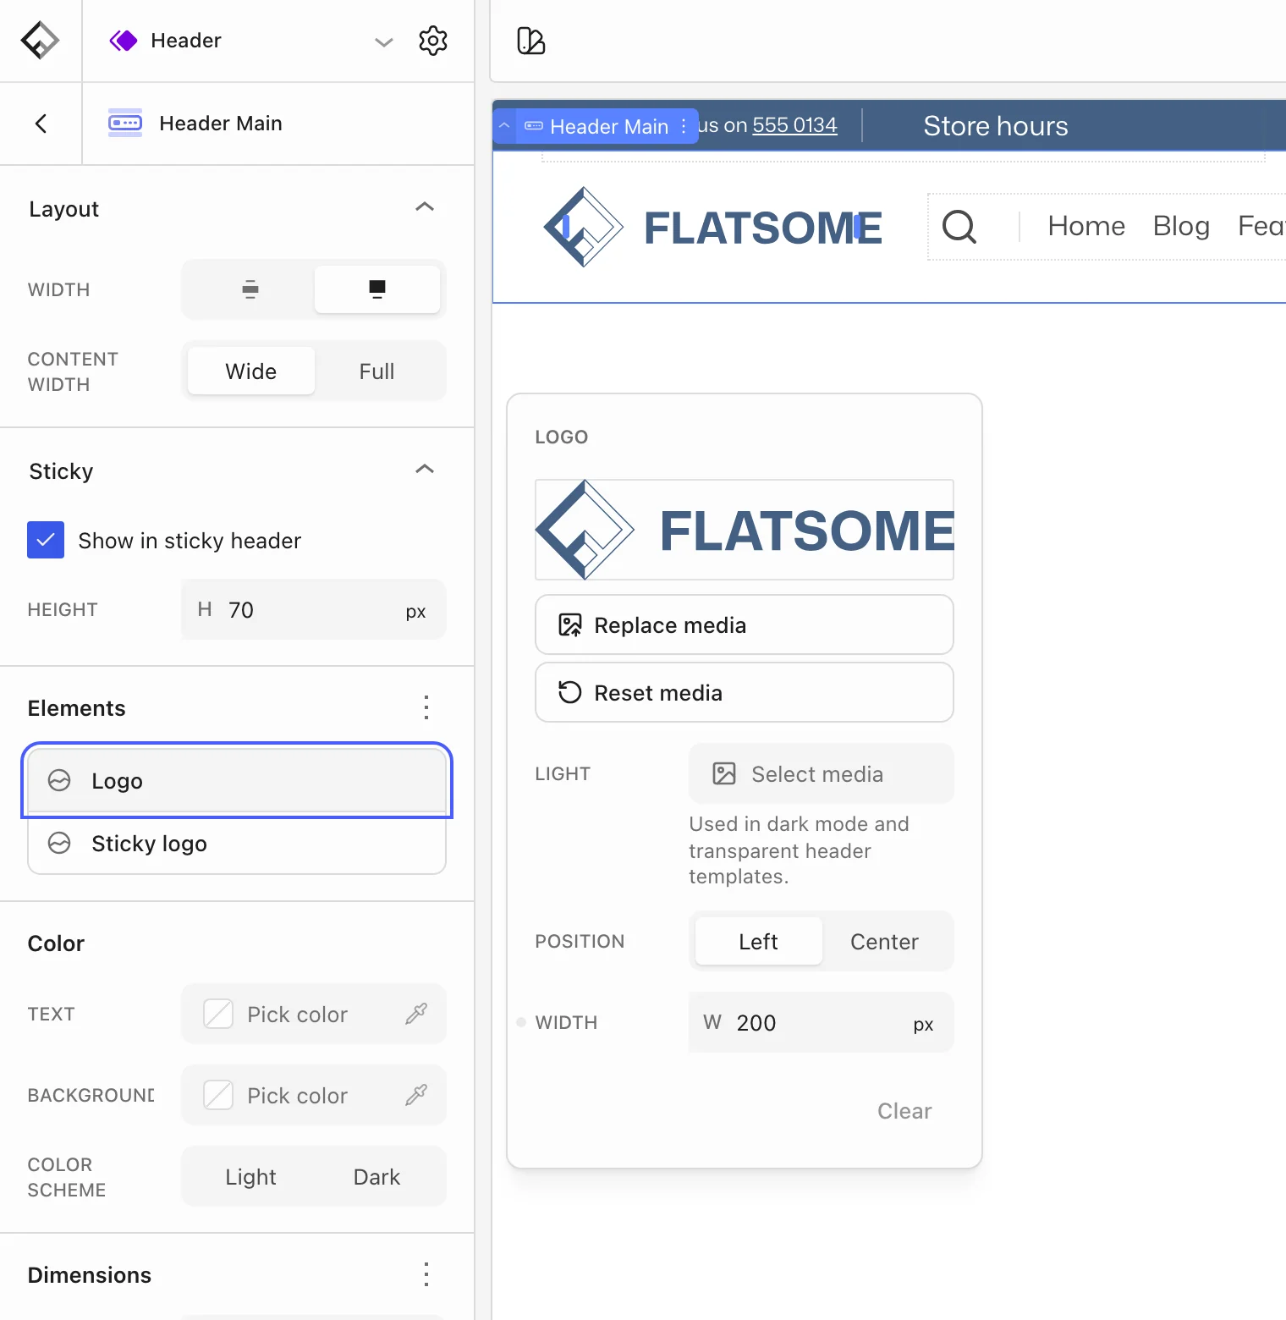Collapse the Layout section
This screenshot has height=1320, width=1286.
(425, 207)
